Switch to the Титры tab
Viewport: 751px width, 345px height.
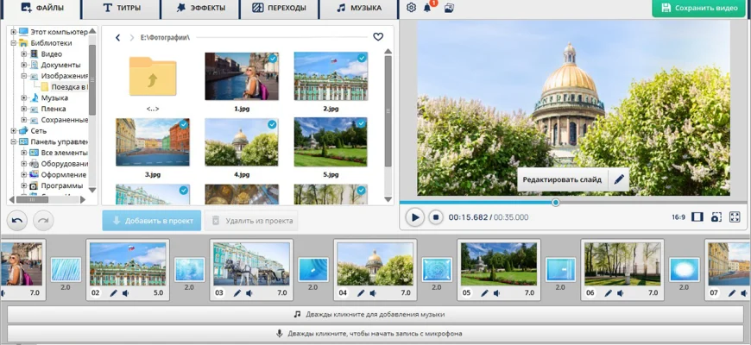(x=122, y=8)
